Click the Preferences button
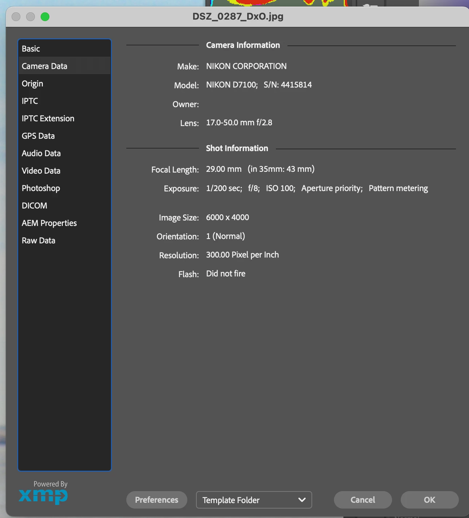469x518 pixels. tap(156, 500)
